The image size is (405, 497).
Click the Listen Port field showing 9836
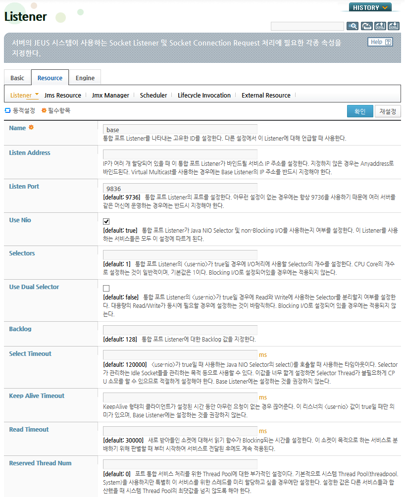[180, 188]
